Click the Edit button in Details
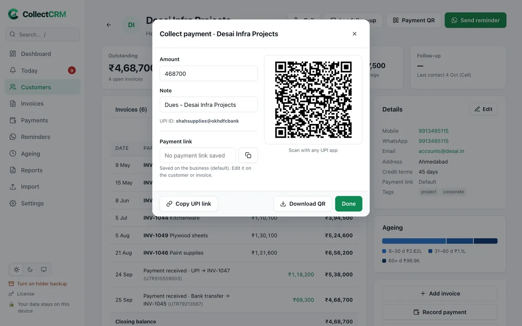Image resolution: width=522 pixels, height=326 pixels. point(483,109)
